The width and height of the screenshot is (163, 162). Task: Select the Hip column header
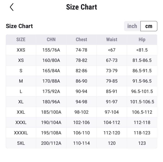point(142,40)
